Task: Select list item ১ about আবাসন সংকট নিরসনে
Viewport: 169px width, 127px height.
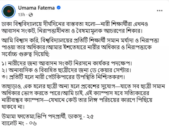Action: [x=67, y=63]
